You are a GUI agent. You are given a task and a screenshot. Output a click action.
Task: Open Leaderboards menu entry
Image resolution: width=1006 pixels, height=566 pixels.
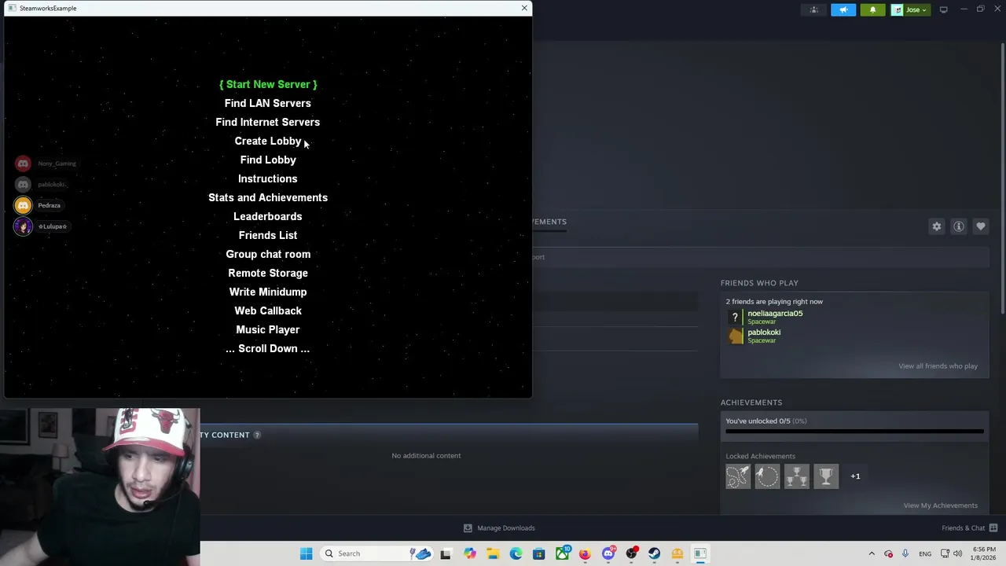[x=268, y=216]
